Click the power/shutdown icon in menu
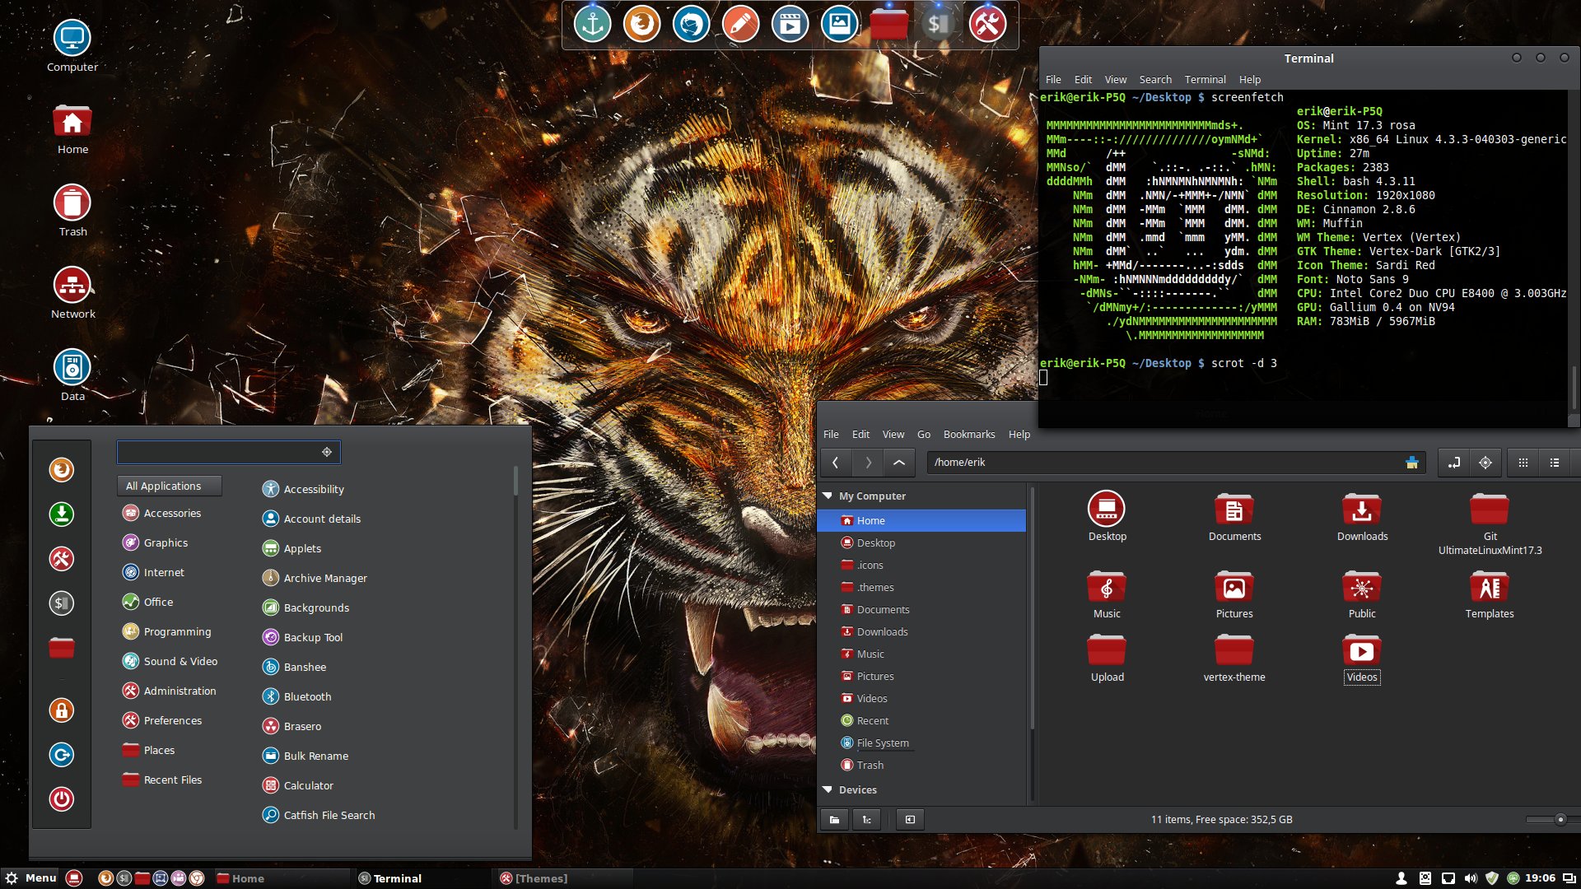The height and width of the screenshot is (889, 1581). 61,798
